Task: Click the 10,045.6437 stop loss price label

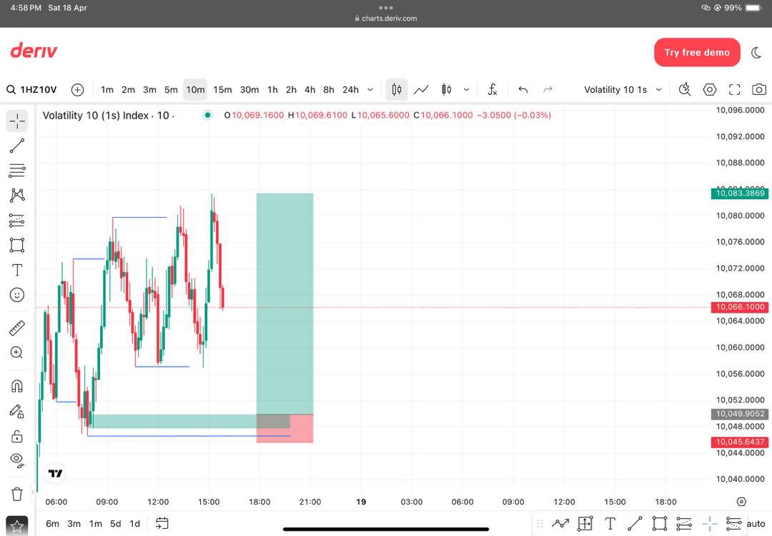Action: [x=740, y=442]
